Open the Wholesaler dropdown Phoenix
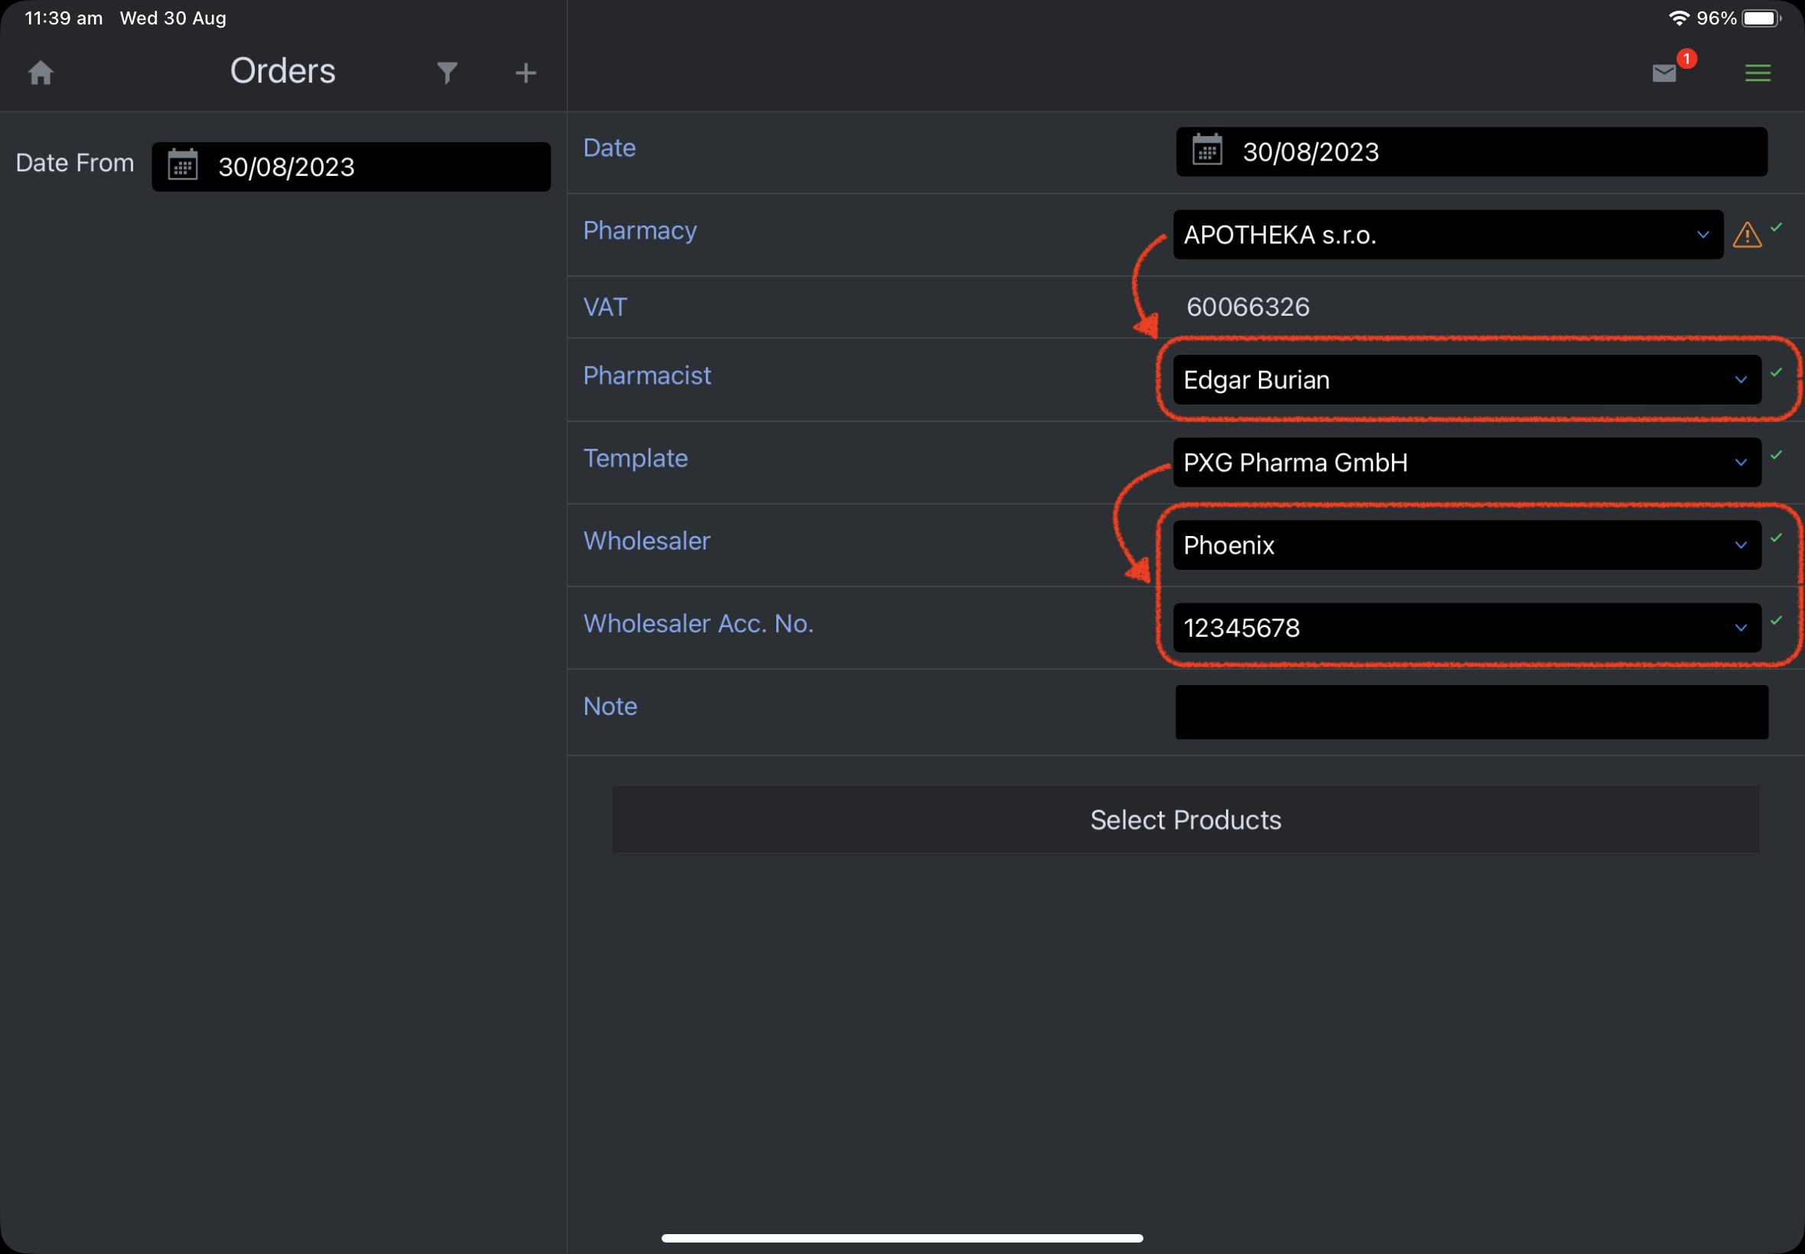Viewport: 1805px width, 1254px height. pos(1466,544)
